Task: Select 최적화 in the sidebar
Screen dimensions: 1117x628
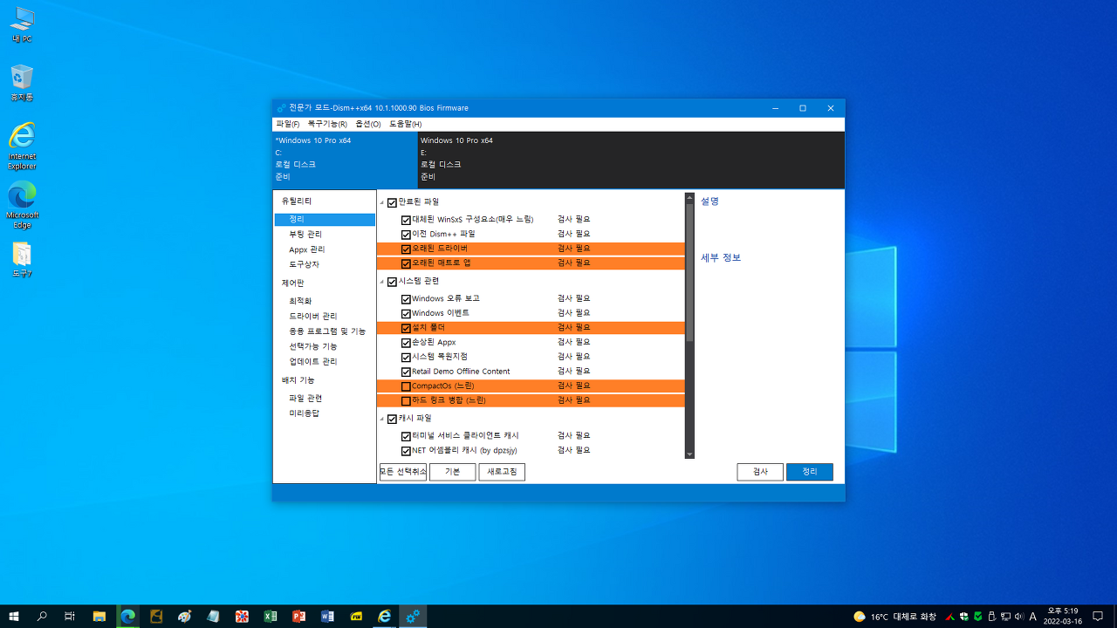Action: (x=300, y=301)
